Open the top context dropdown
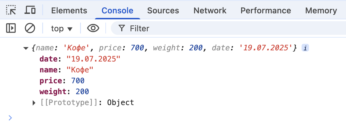346x129 pixels. 62,28
